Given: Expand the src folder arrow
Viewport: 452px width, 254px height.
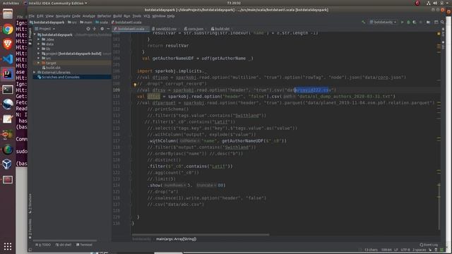Looking at the screenshot, I should [x=39, y=58].
